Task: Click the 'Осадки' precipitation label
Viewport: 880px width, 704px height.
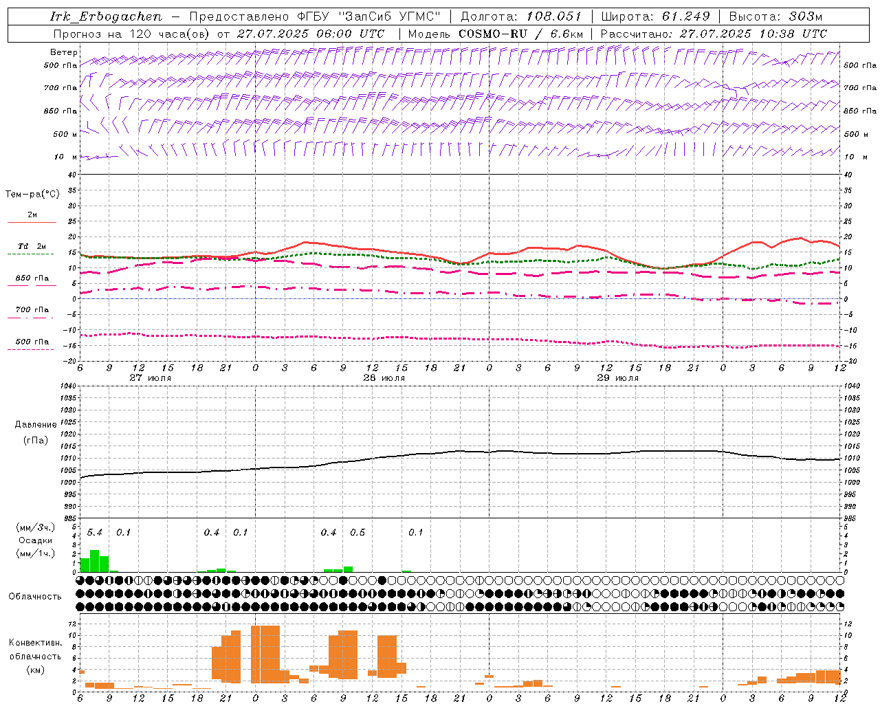Action: click(x=36, y=540)
